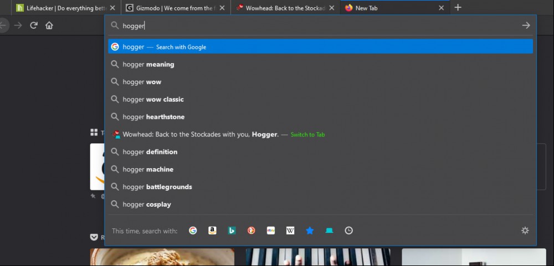Close the Gizmodo tab

(222, 8)
